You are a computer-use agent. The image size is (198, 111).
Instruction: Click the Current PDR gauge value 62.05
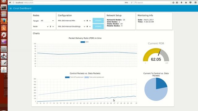(156, 60)
